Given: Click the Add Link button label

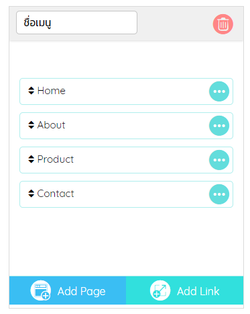Looking at the screenshot, I should 198,291.
